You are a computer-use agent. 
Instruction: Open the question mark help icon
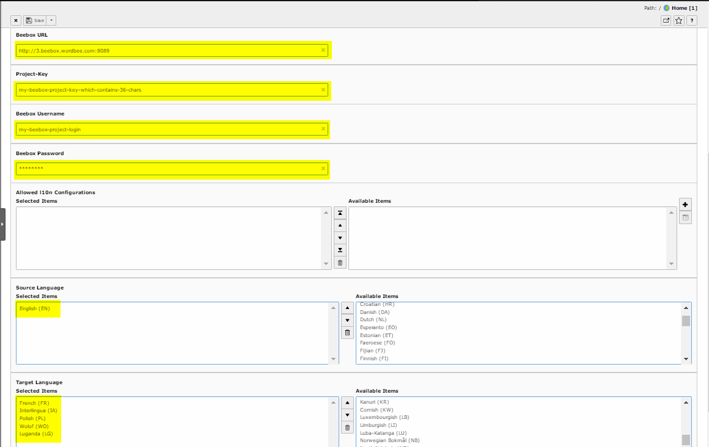click(691, 20)
